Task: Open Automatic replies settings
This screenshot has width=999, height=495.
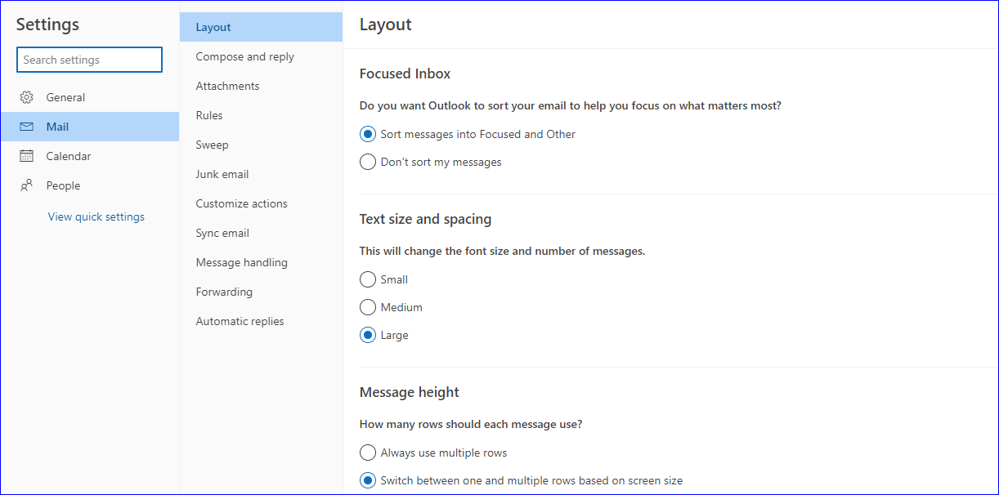Action: coord(240,320)
